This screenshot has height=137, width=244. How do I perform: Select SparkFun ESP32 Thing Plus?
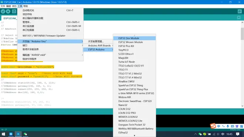[135, 89]
